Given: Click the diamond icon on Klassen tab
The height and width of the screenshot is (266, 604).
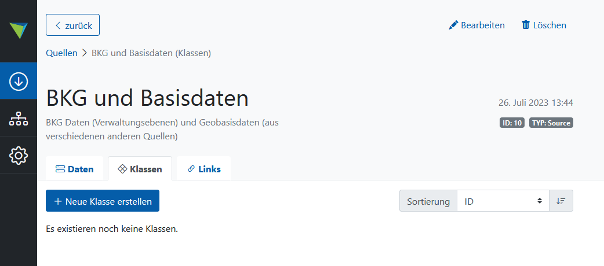Looking at the screenshot, I should pos(122,169).
